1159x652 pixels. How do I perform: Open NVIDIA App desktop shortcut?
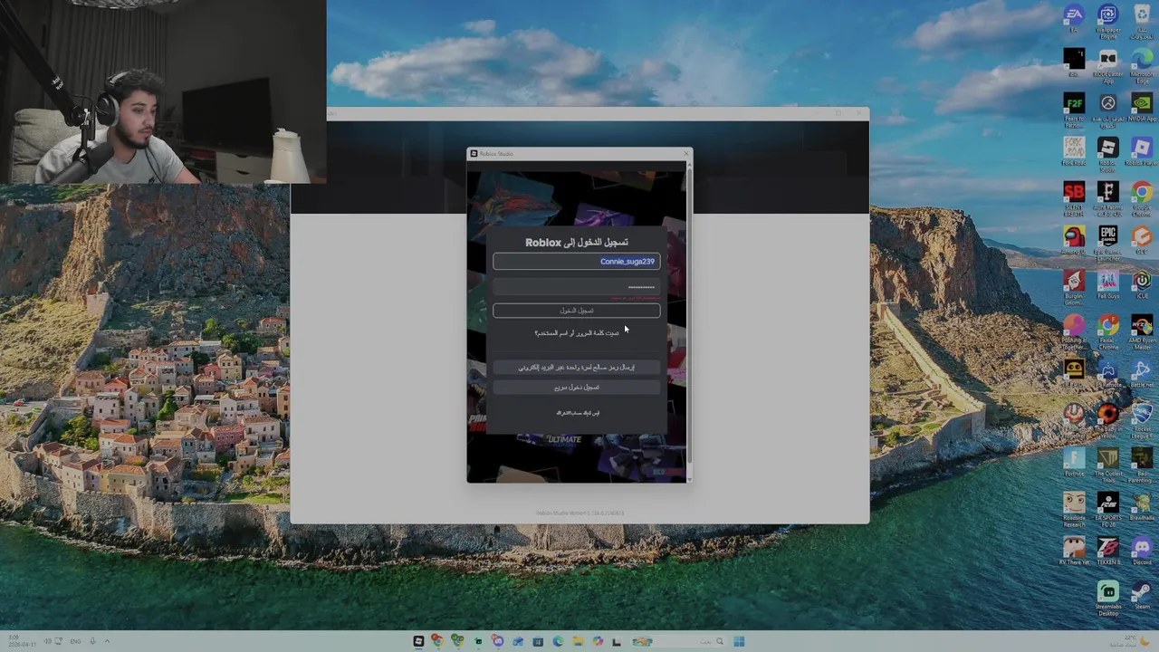point(1142,107)
